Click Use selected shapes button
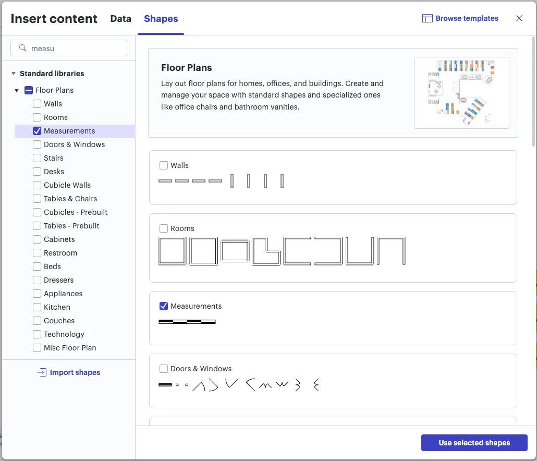This screenshot has height=461, width=537. click(x=474, y=443)
